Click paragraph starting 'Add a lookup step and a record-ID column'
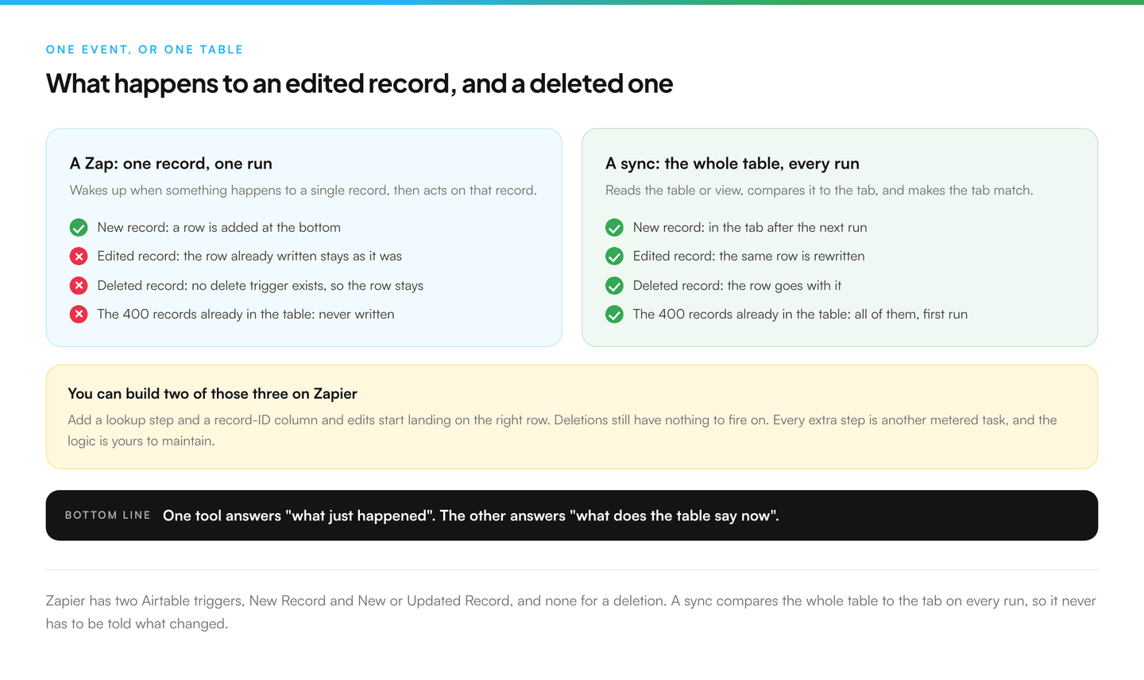The height and width of the screenshot is (680, 1144). pyautogui.click(x=562, y=431)
